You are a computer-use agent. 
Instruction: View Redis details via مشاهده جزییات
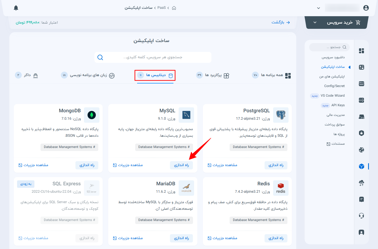(222, 238)
